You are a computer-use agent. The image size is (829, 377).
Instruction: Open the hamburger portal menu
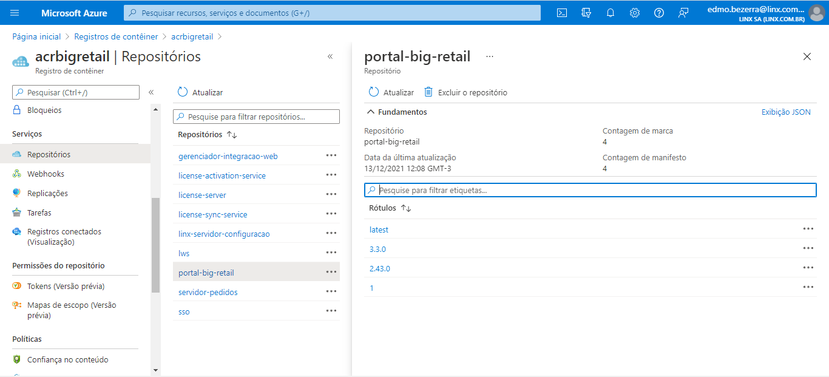point(15,13)
